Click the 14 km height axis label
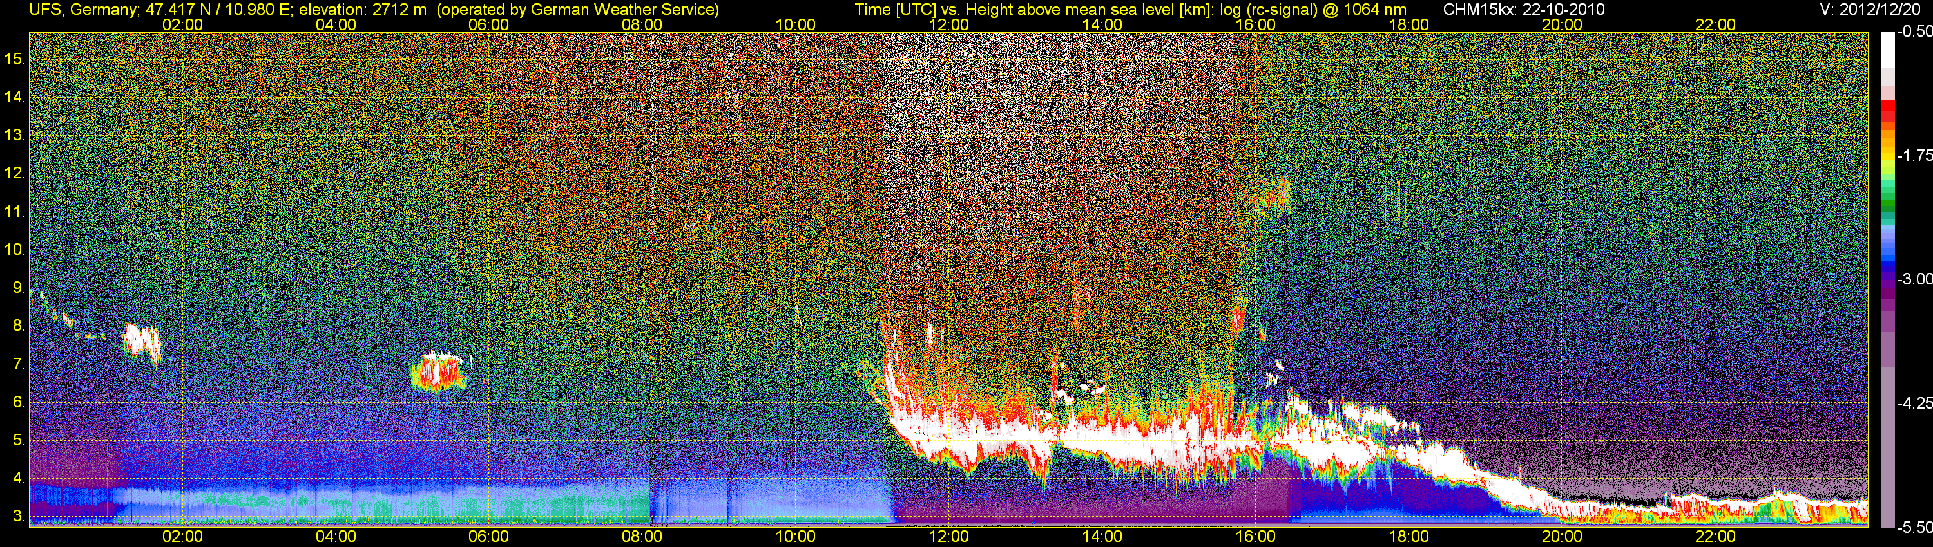Screen dimensions: 1933x547 15,97
